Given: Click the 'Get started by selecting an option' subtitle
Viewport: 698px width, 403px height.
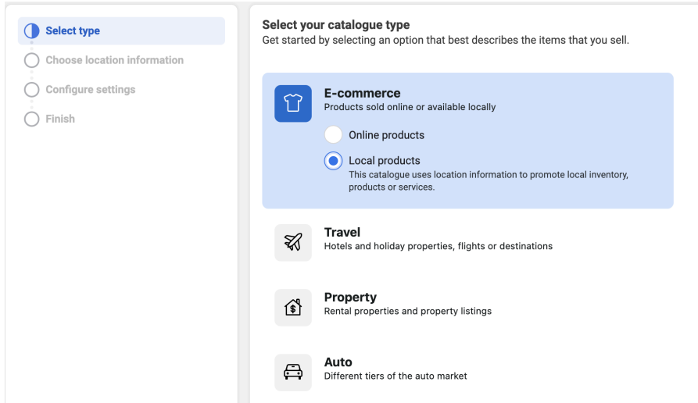Looking at the screenshot, I should [446, 40].
